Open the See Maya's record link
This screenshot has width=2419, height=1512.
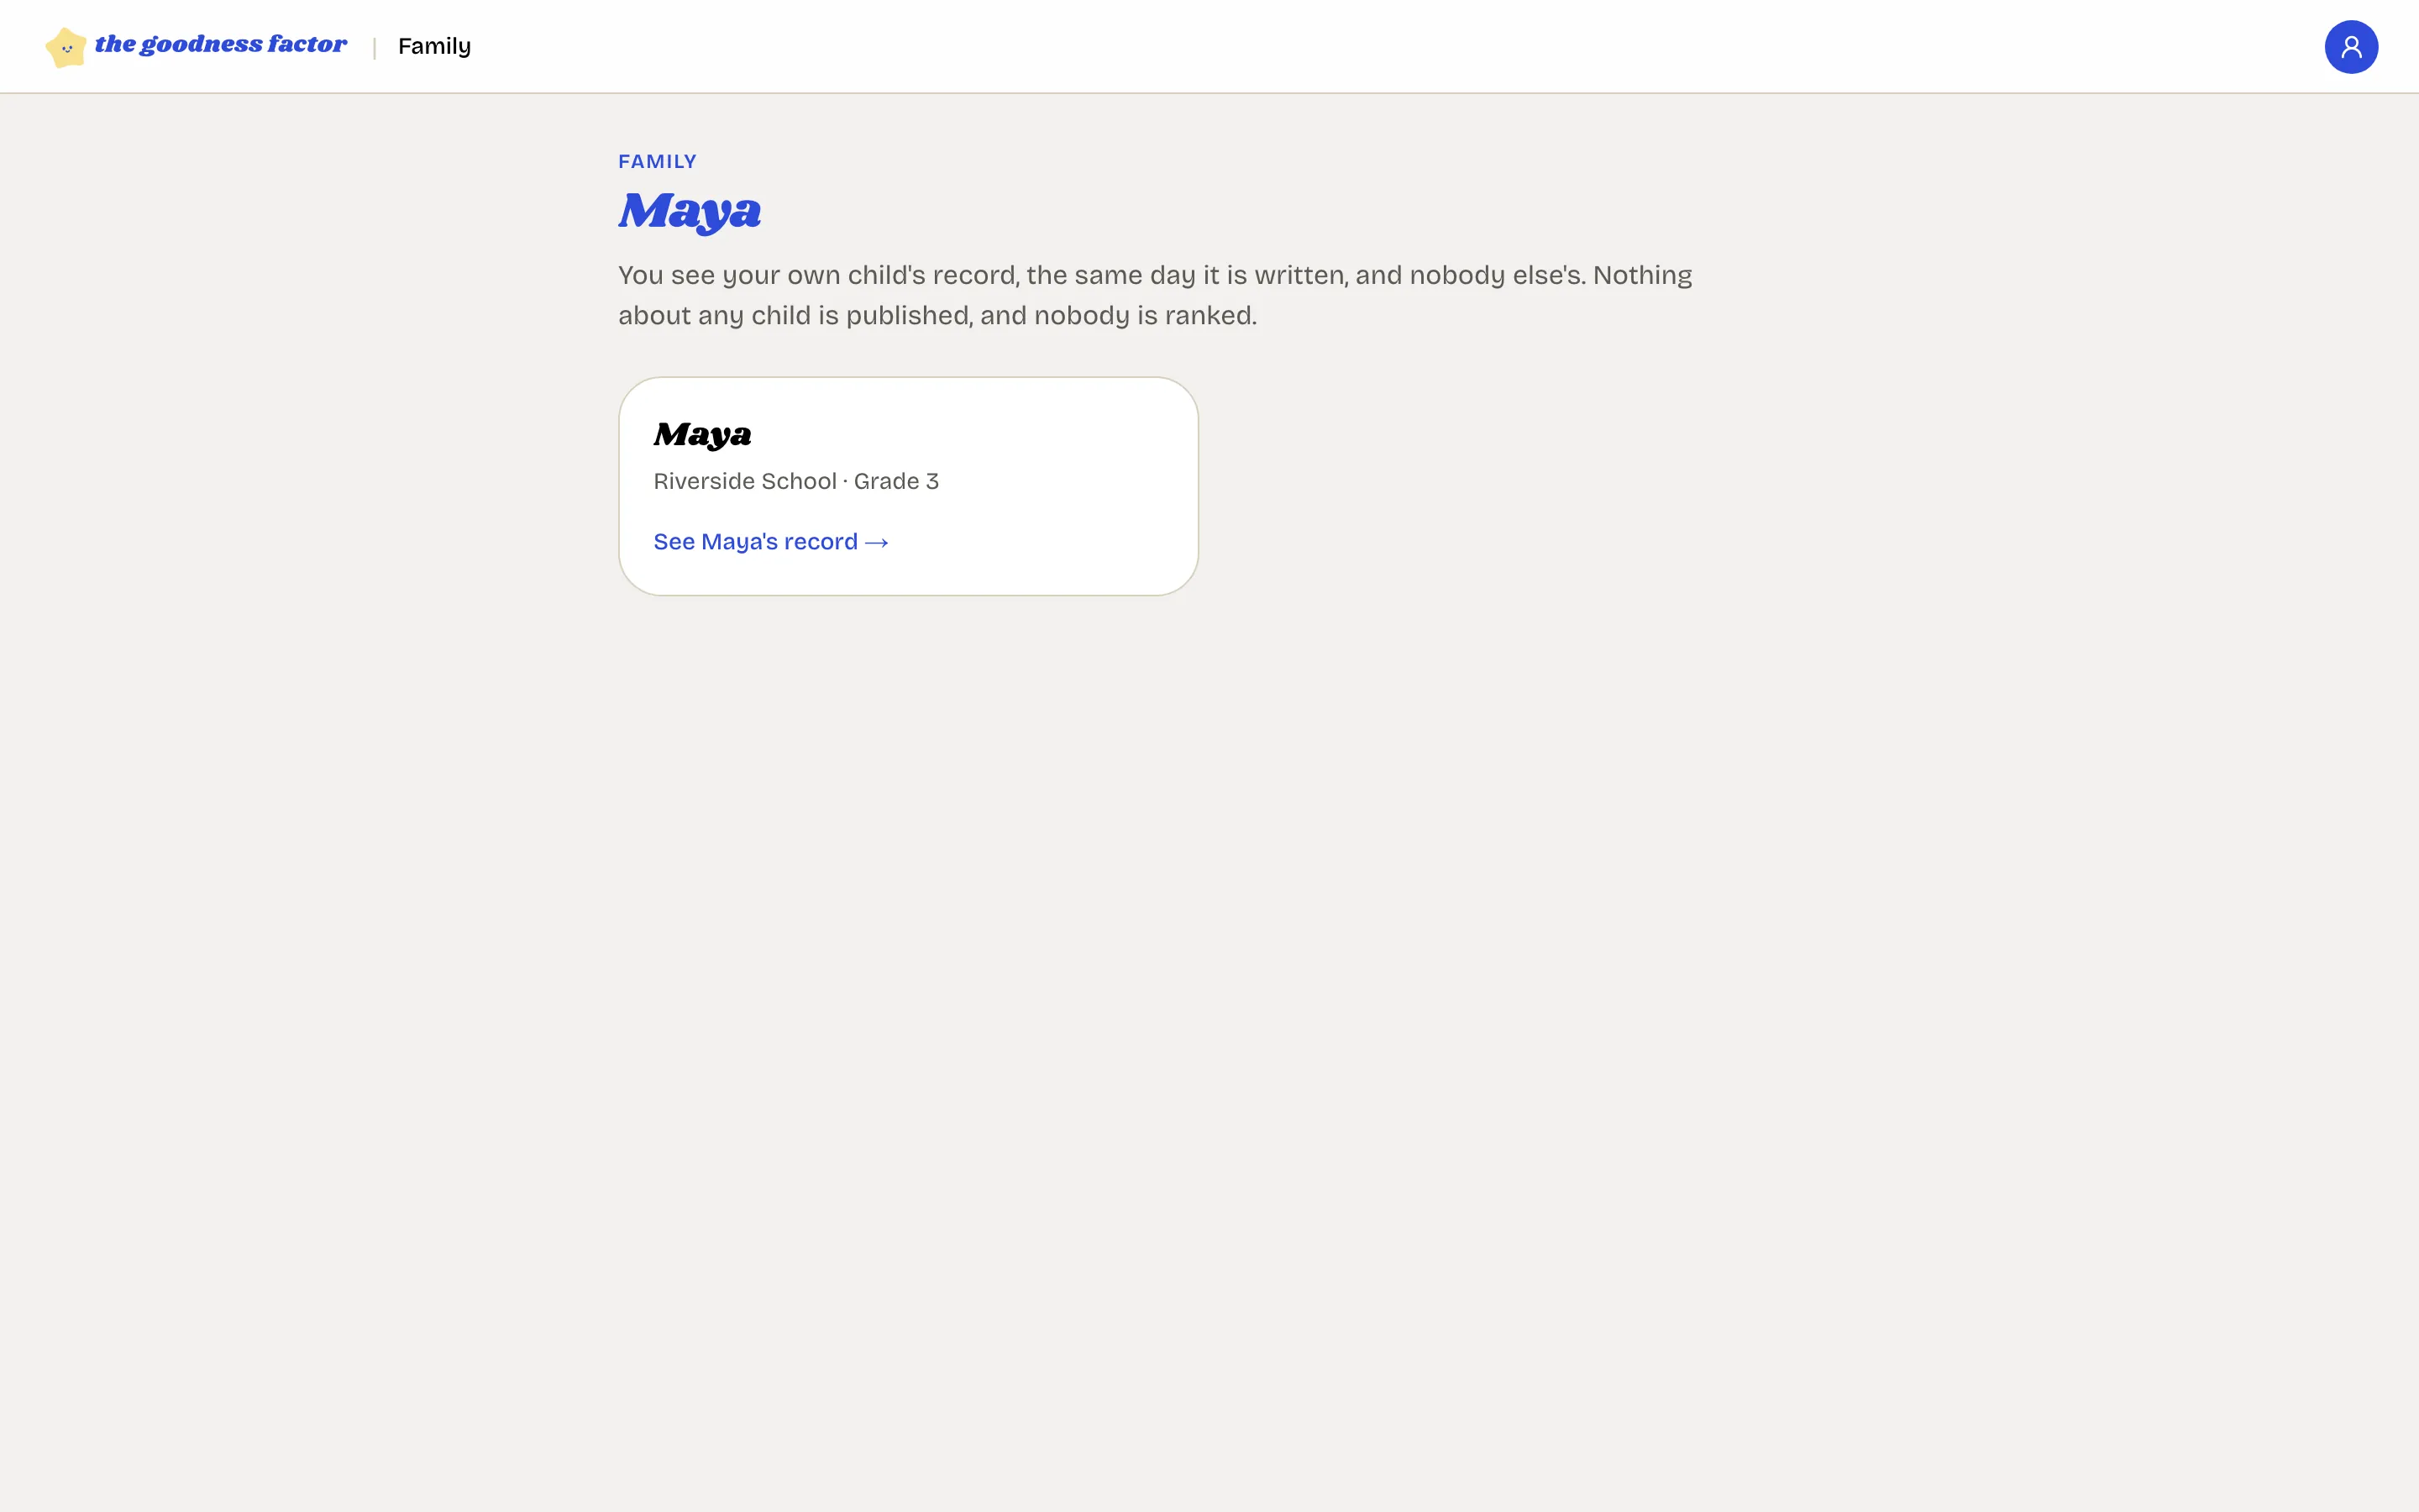[771, 541]
